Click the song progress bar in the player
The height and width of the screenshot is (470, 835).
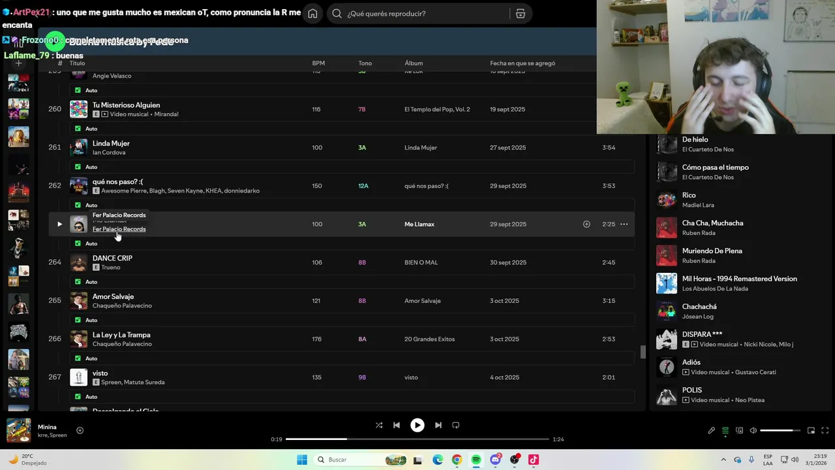coord(417,439)
